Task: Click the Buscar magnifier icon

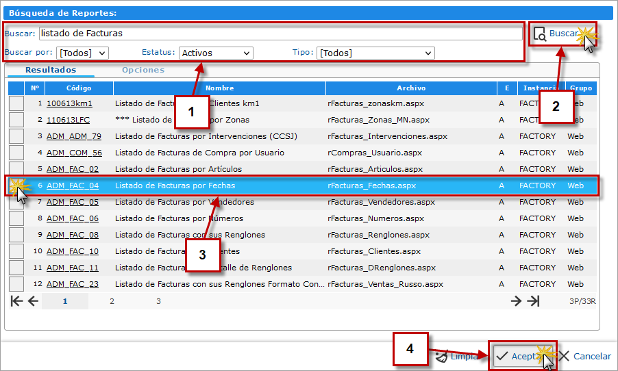Action: (540, 34)
